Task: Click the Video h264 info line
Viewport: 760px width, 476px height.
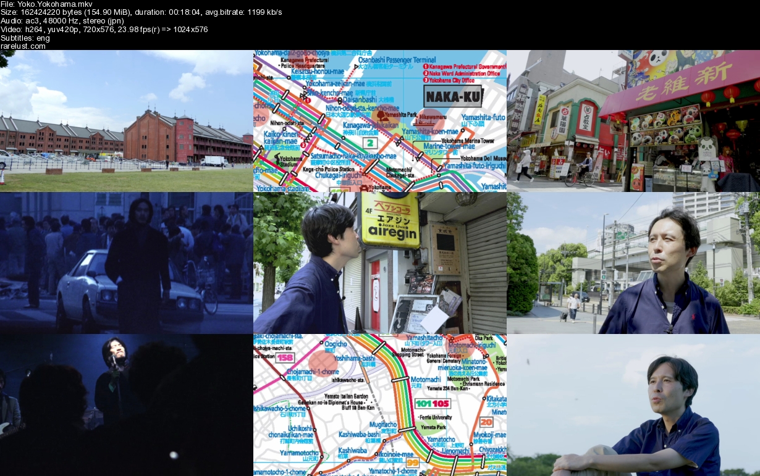Action: pos(104,29)
